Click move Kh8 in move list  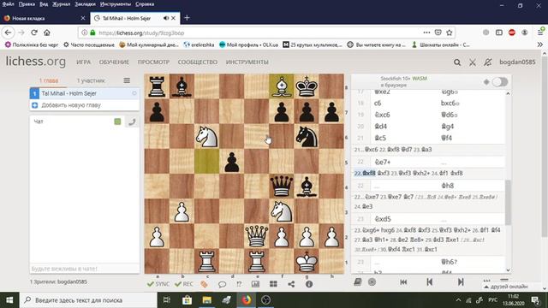tap(447, 186)
